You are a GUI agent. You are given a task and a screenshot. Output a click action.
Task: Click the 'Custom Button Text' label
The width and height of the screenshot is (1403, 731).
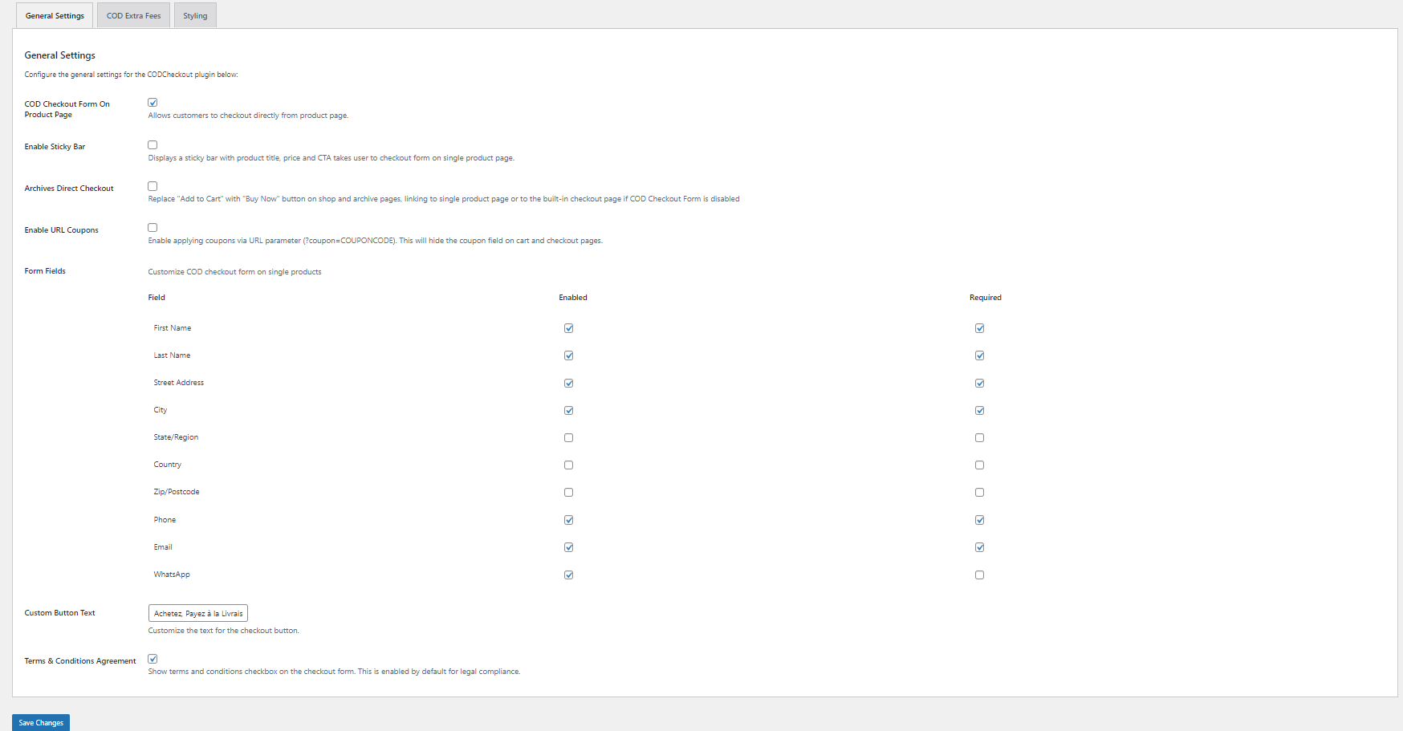[59, 613]
